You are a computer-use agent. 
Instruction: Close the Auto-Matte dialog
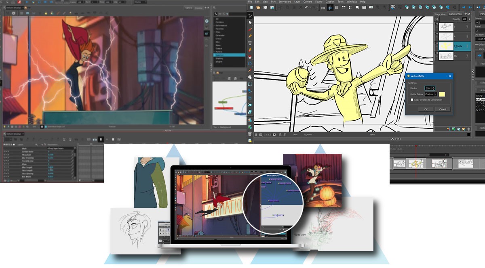pos(450,76)
